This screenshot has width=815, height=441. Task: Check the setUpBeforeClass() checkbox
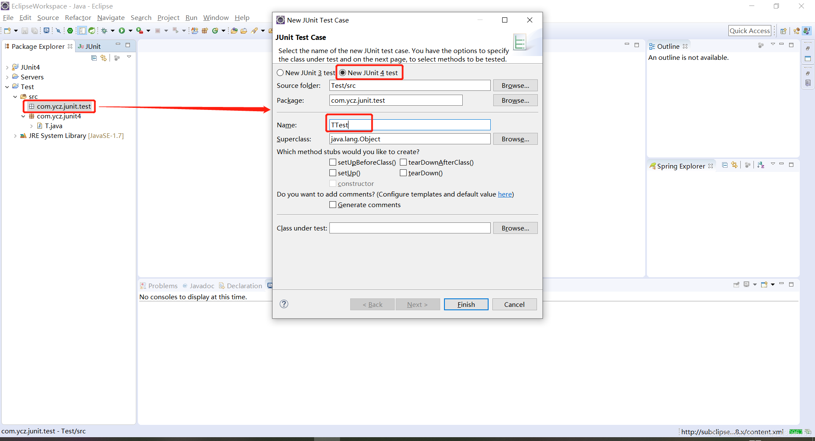coord(333,162)
